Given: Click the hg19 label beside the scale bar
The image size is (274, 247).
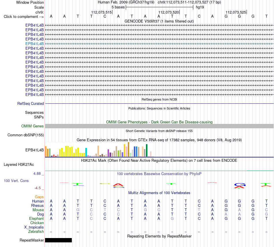Looking at the screenshot, I should point(200,7).
